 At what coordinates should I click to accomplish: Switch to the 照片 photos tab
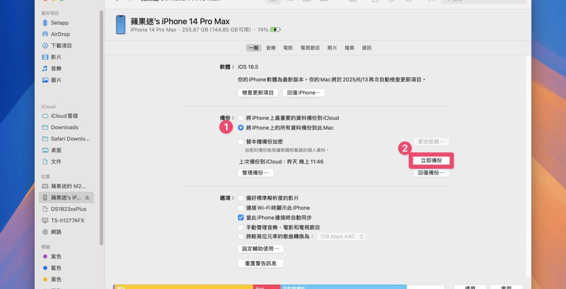point(332,48)
